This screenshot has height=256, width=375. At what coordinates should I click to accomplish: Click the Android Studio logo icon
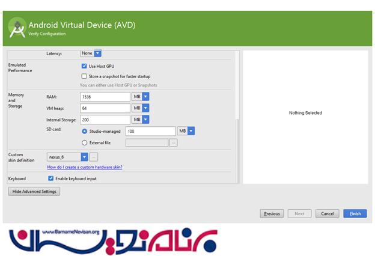tap(17, 28)
